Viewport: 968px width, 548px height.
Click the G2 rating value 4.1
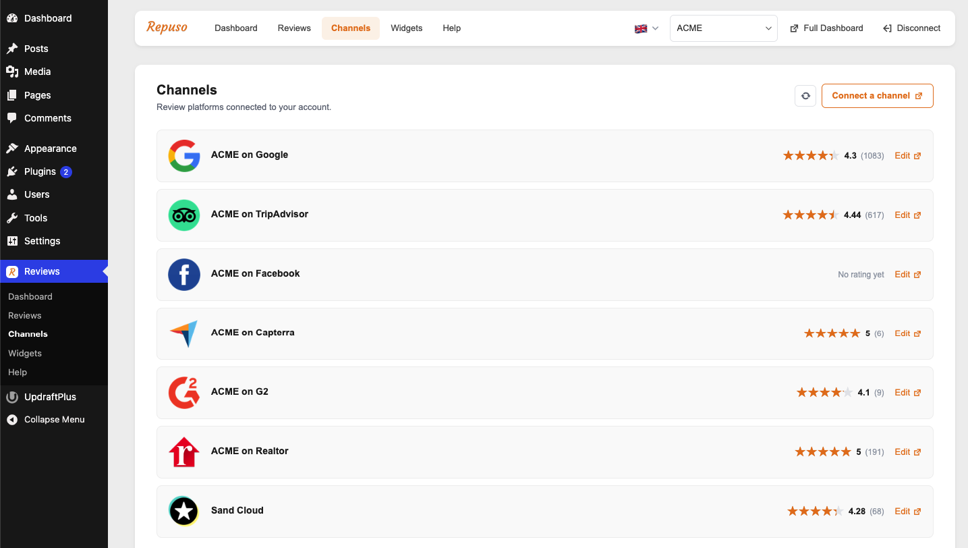(x=864, y=393)
